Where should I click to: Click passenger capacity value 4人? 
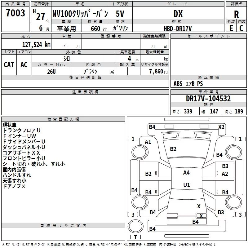coord(133,59)
